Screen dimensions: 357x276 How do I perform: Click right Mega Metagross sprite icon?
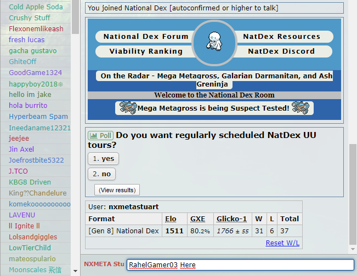[301, 108]
